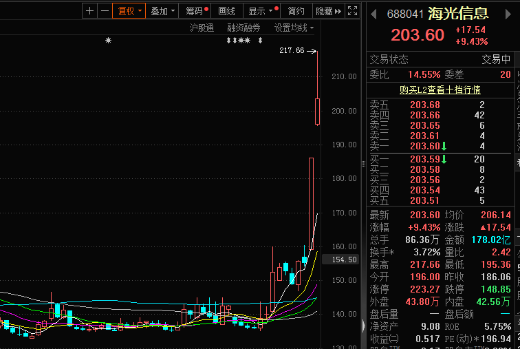Open the 显示 display dropdown
This screenshot has width=520, height=349.
(261, 11)
